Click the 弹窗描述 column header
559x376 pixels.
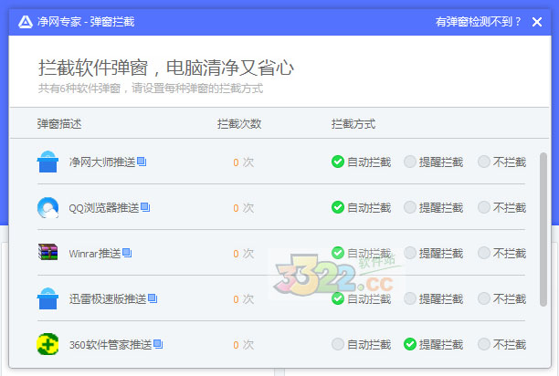59,124
